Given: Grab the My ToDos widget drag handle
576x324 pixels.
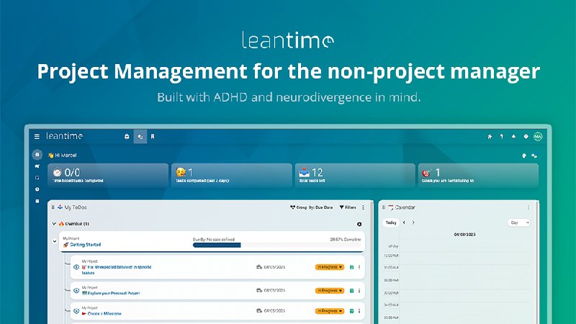Looking at the screenshot, I should point(53,207).
